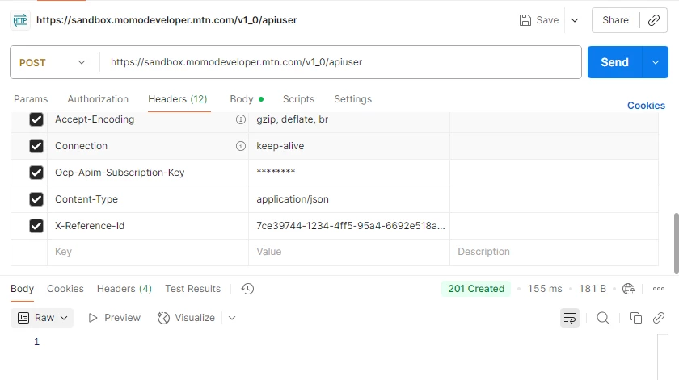The height and width of the screenshot is (380, 679).
Task: Click the 201 Created status badge
Action: pos(476,289)
